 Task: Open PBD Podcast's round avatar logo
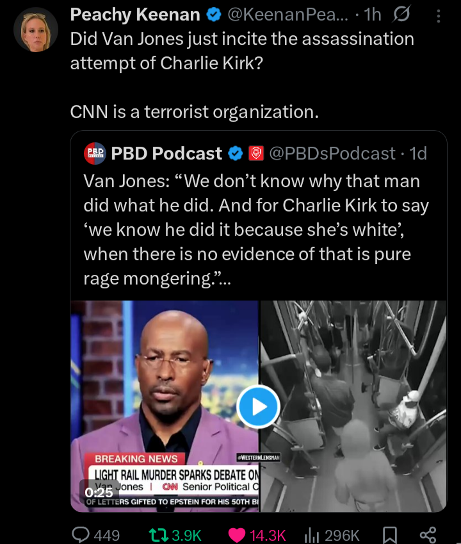(95, 153)
